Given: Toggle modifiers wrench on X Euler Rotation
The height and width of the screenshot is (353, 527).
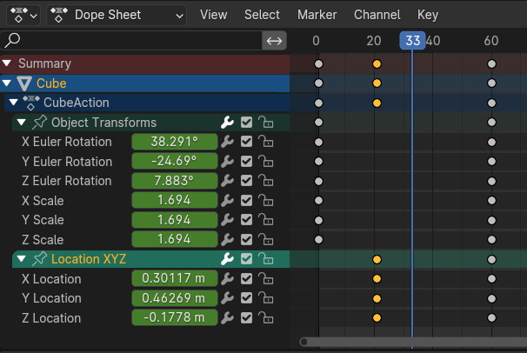Looking at the screenshot, I should 228,142.
